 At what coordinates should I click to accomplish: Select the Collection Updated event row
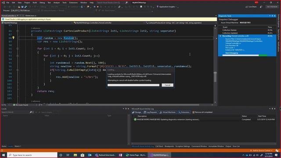coord(247,33)
